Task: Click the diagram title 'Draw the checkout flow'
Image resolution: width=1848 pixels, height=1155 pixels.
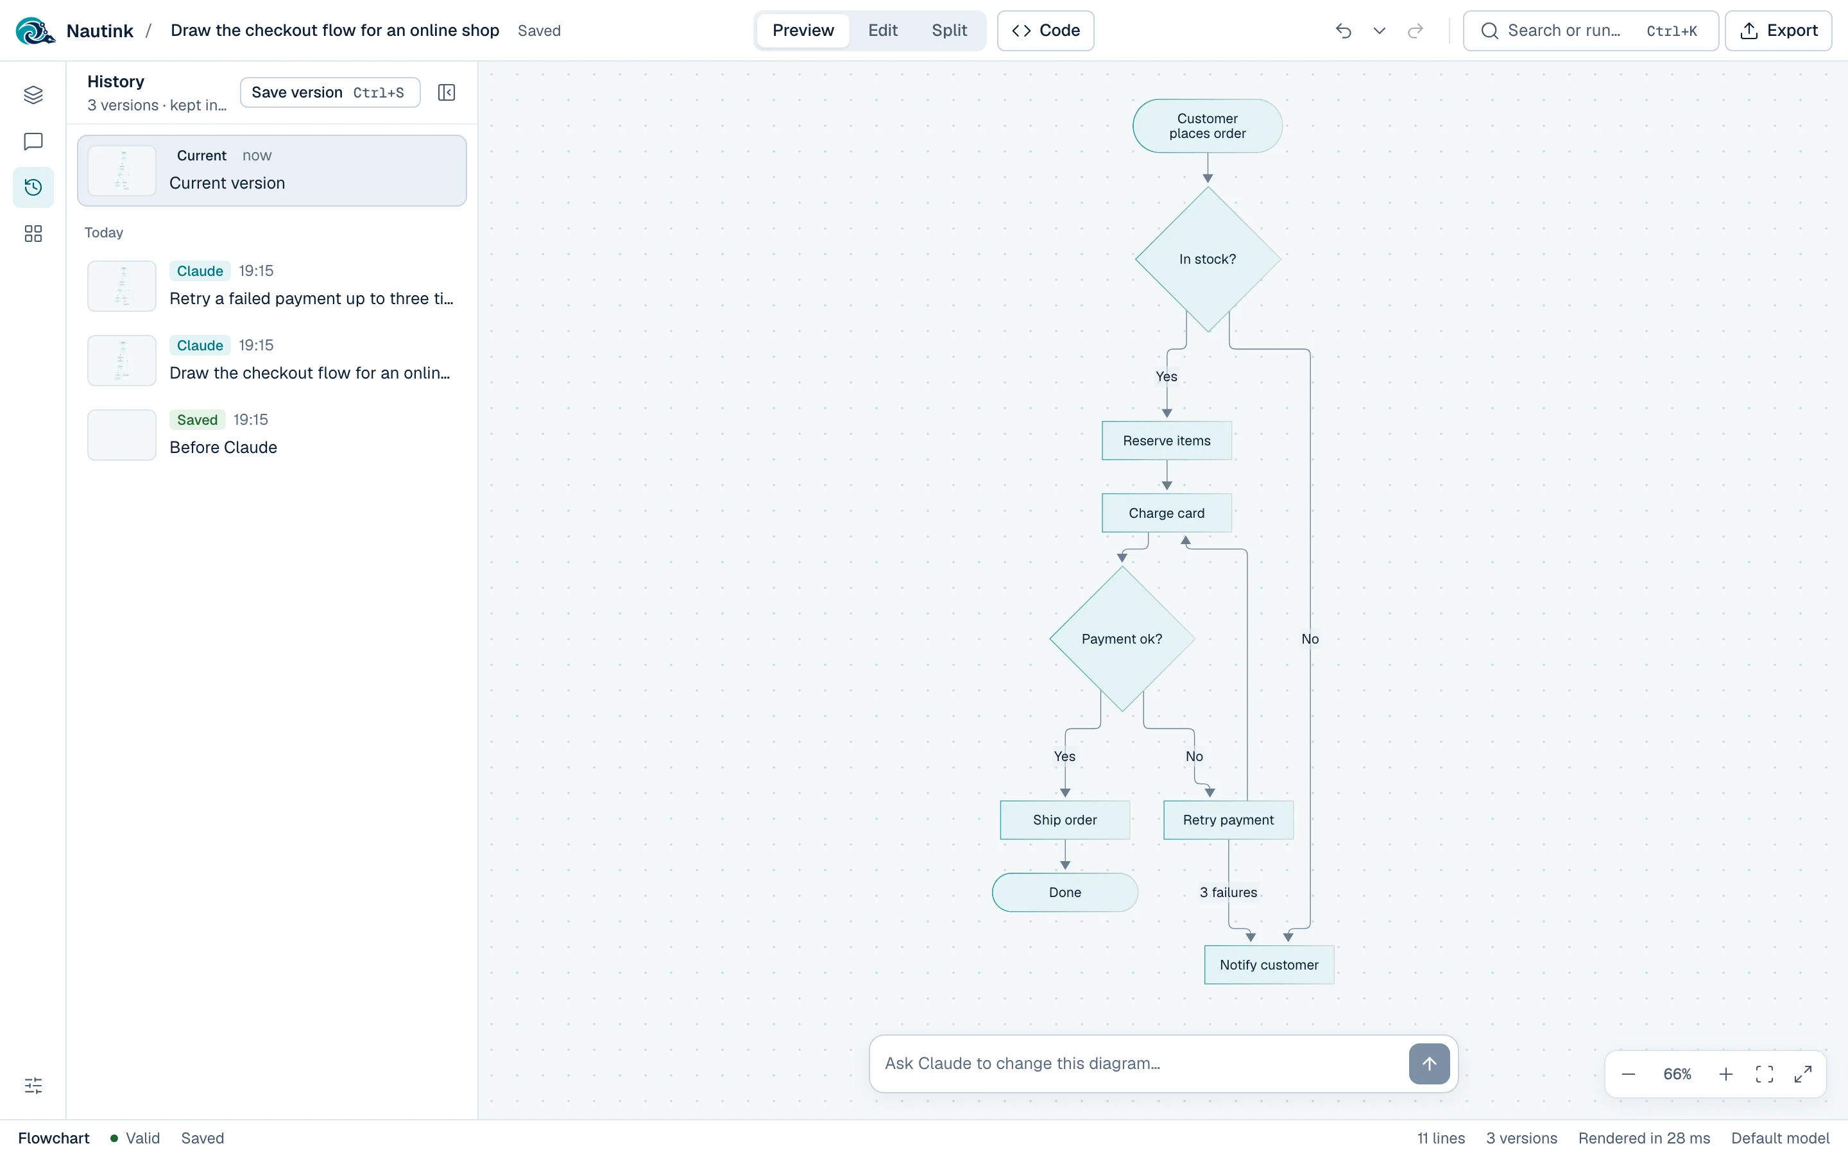Action: (x=334, y=31)
